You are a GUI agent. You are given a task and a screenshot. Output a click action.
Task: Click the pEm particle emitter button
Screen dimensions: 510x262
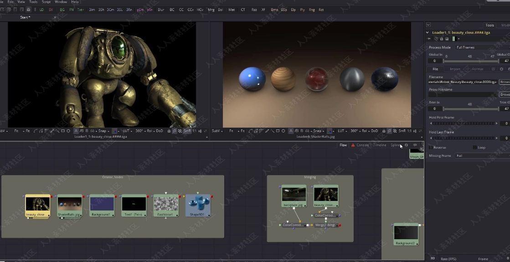[140, 10]
